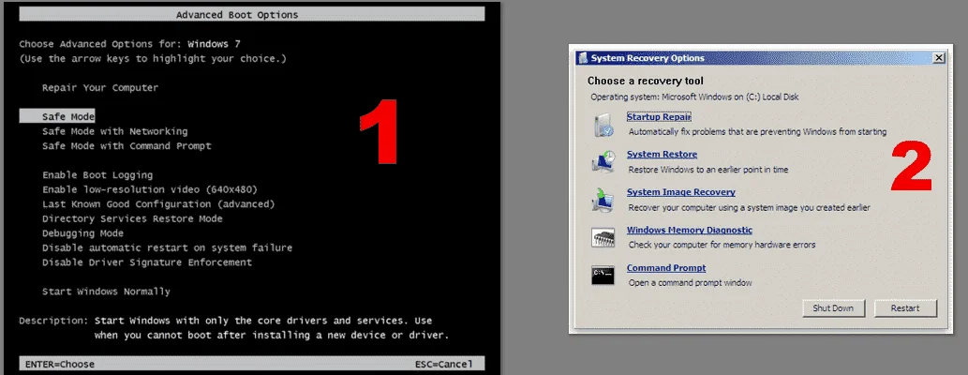Choose Safe Mode with Command Prompt

(x=127, y=146)
